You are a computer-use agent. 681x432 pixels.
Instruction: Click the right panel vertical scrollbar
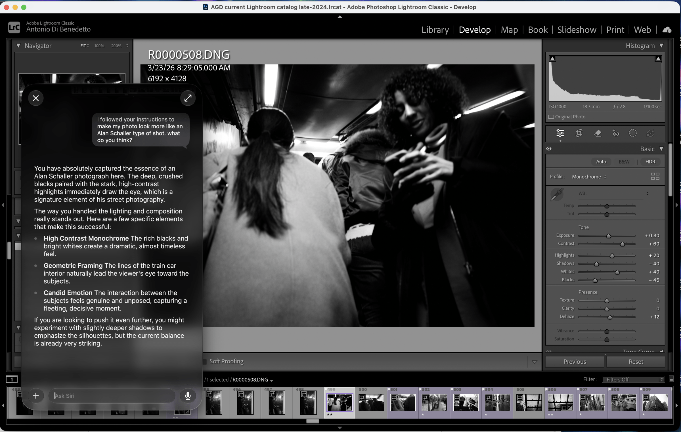click(670, 170)
